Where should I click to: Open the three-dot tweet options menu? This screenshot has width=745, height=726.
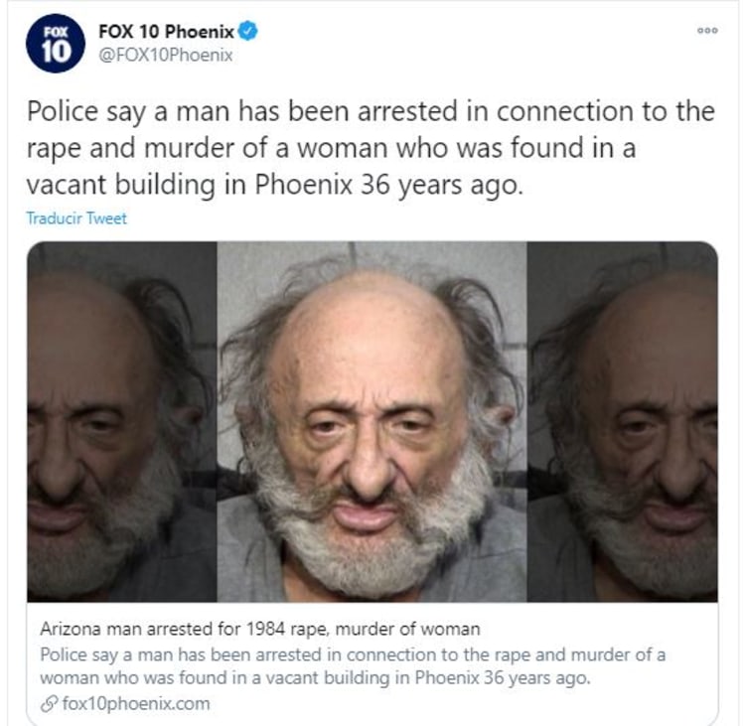tap(707, 31)
